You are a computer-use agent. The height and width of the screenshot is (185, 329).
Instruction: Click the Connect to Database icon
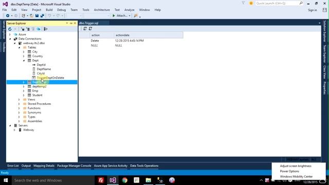[23, 29]
